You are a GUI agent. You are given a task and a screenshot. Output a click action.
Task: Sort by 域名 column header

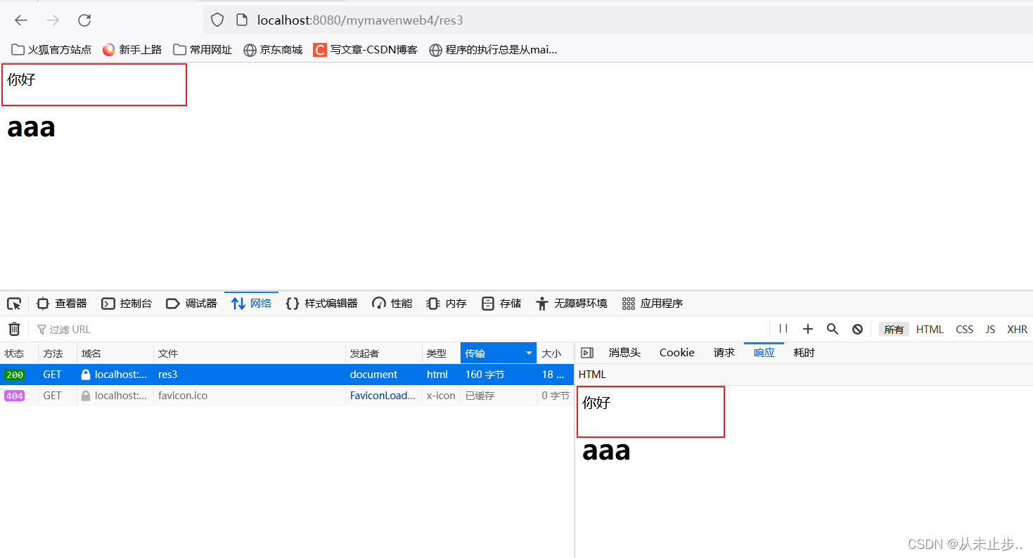(115, 353)
